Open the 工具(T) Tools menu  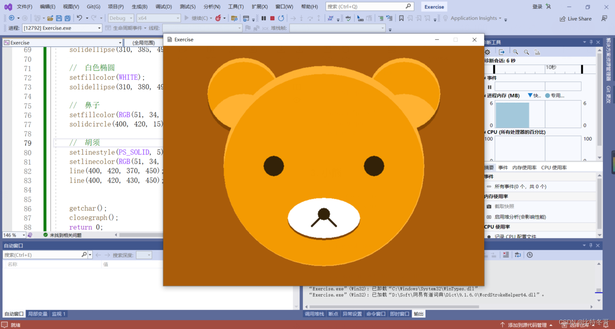236,7
